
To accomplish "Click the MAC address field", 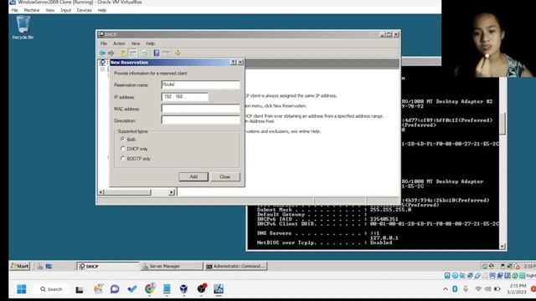I will (x=201, y=109).
